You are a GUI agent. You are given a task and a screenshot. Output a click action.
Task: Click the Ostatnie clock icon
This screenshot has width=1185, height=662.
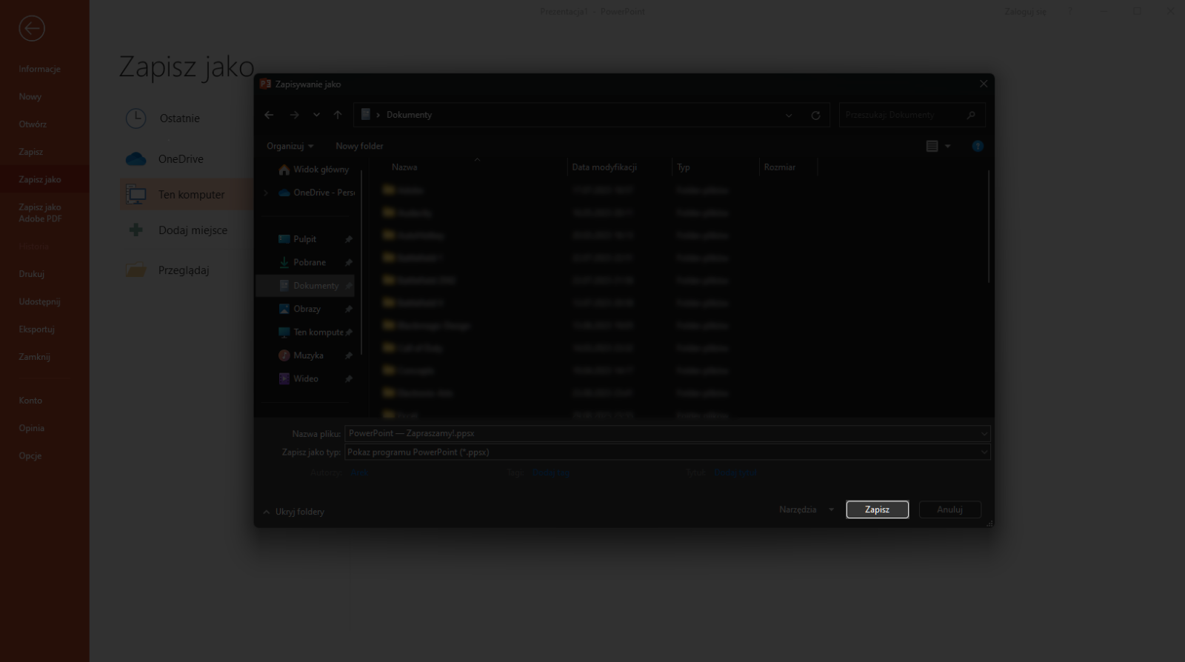click(136, 118)
